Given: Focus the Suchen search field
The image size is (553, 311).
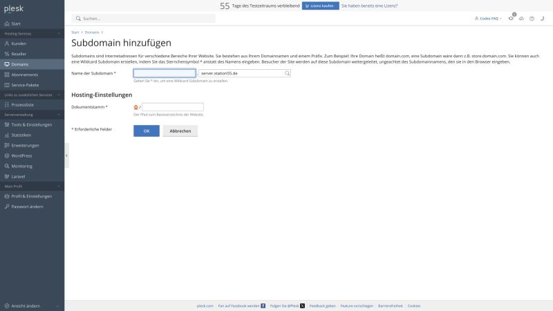Looking at the screenshot, I should (144, 19).
